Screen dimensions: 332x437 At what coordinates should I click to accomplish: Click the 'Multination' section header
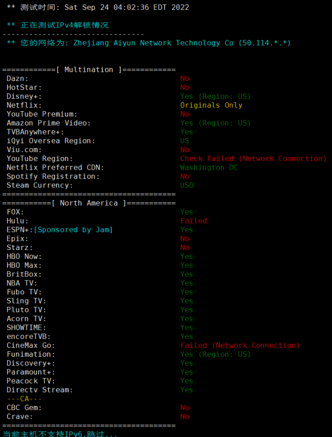click(89, 70)
